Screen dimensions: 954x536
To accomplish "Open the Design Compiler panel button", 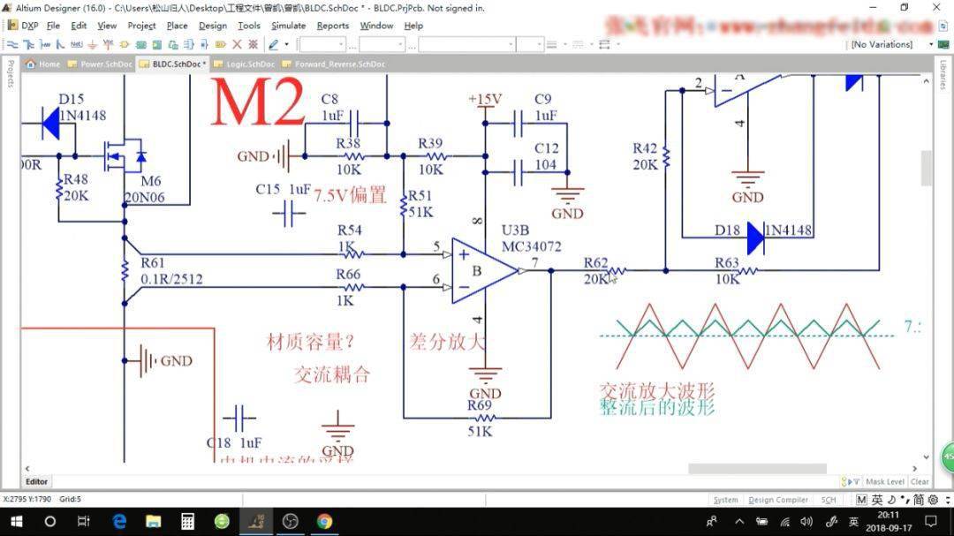I will (778, 500).
